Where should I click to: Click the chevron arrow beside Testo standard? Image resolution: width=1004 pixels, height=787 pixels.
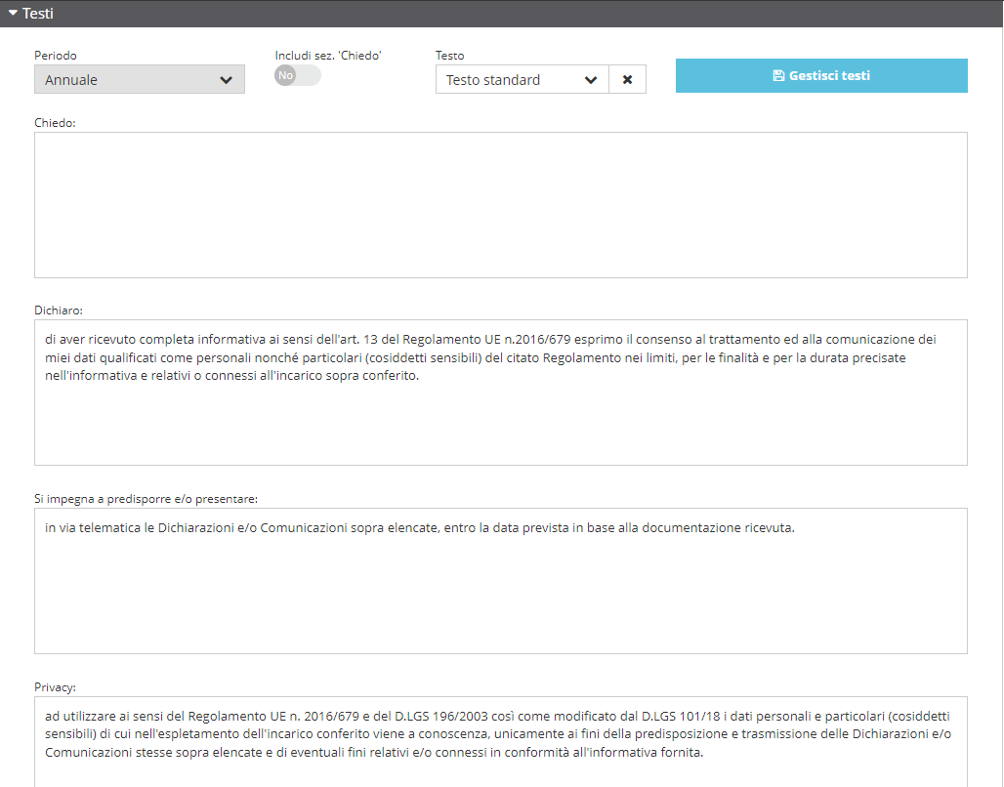[591, 80]
